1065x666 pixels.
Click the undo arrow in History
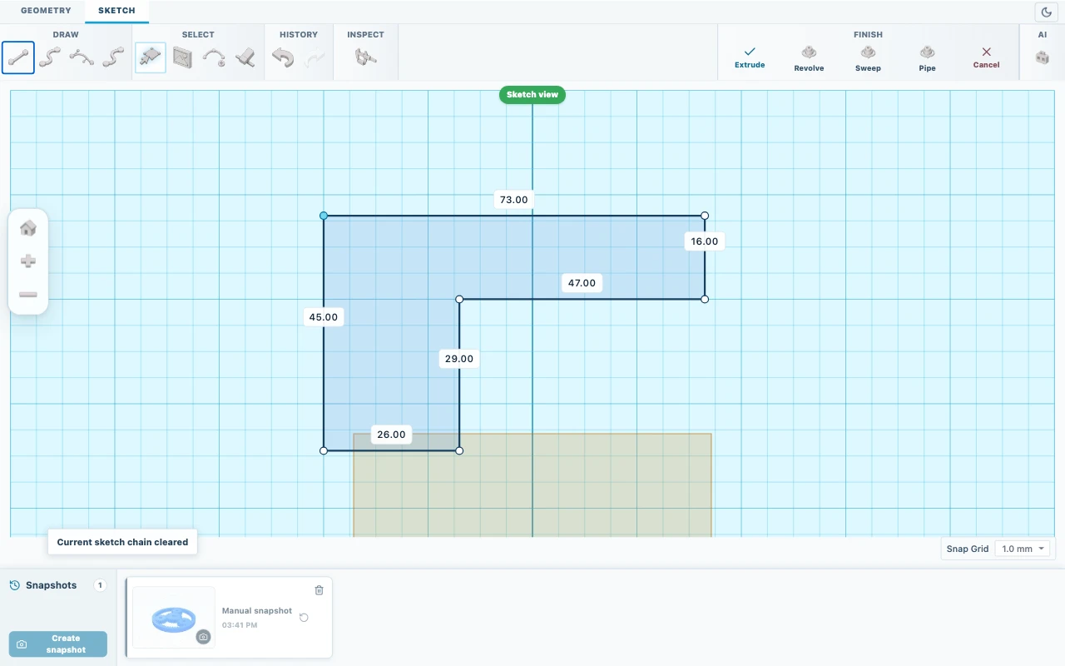[283, 57]
